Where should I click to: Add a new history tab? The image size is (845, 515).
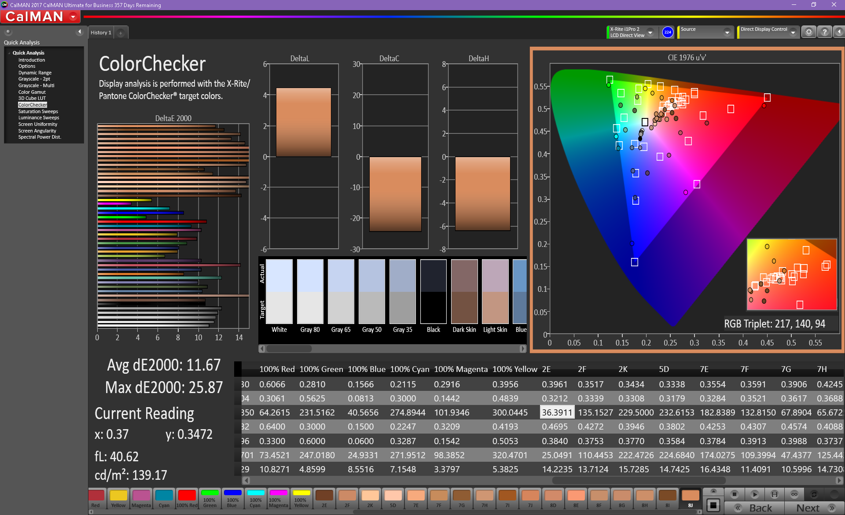[121, 33]
